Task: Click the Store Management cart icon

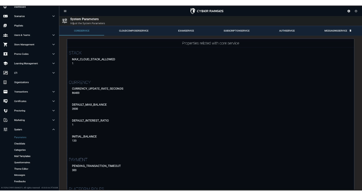Action: coord(5,44)
